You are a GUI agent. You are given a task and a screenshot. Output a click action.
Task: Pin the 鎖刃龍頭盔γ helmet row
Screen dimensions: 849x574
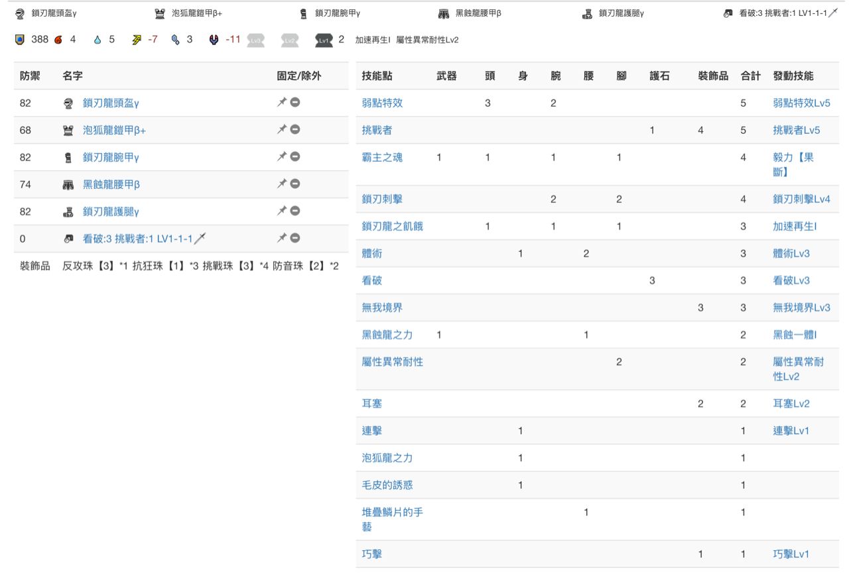pos(282,103)
